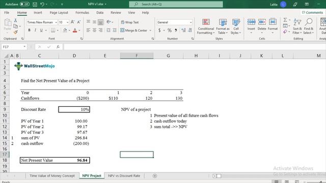Open Sort & Filter menu
The height and width of the screenshot is (183, 326).
coord(297,26)
